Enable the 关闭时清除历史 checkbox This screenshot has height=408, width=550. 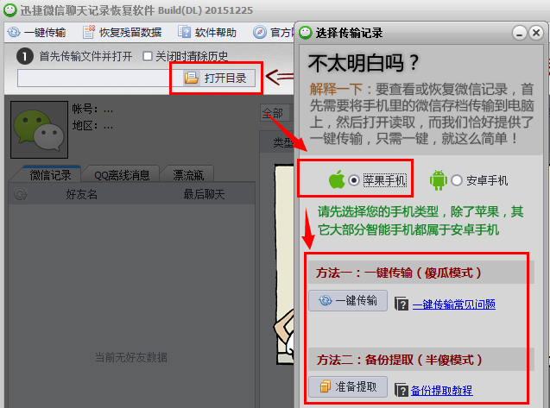[x=148, y=56]
